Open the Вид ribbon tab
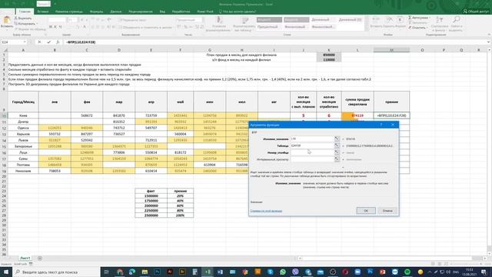The image size is (492, 277). (x=162, y=12)
